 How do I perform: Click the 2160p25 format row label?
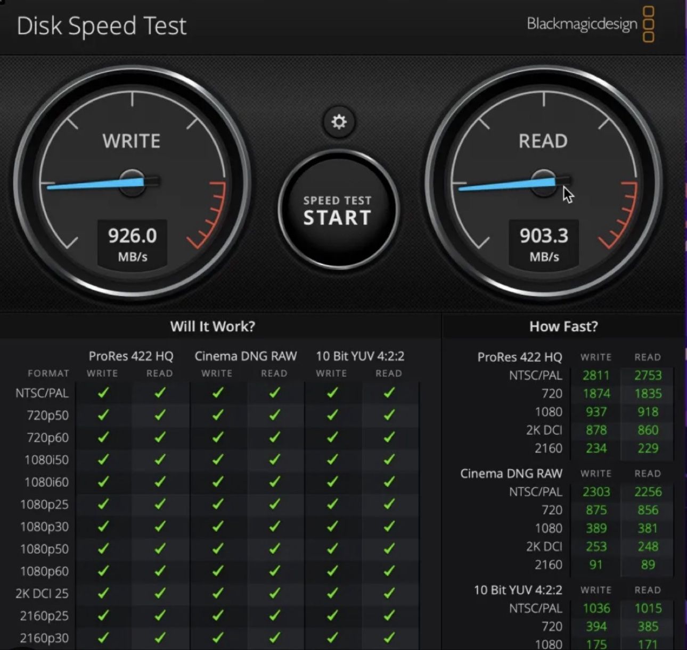click(45, 615)
